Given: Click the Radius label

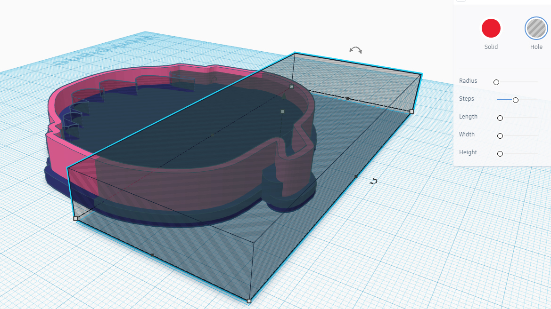Looking at the screenshot, I should [468, 81].
